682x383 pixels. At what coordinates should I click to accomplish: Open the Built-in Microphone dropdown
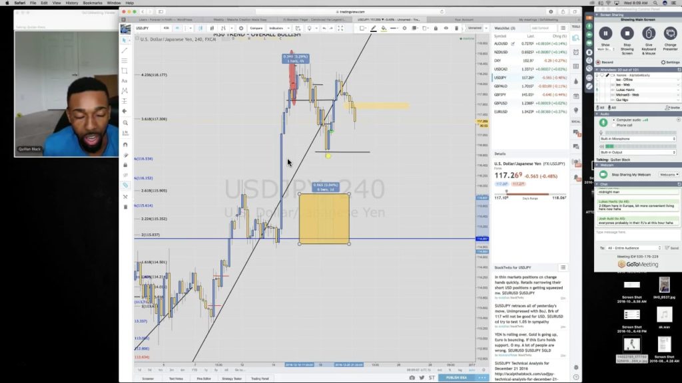[637, 139]
